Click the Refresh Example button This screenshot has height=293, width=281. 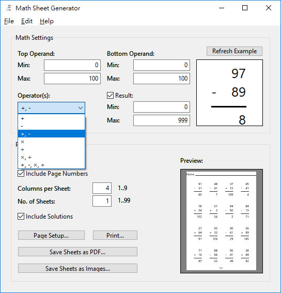235,51
